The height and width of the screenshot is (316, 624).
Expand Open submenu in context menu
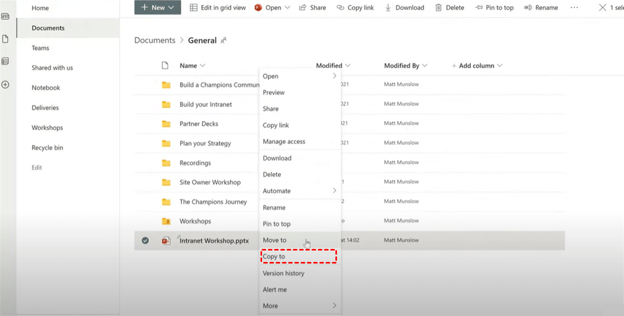pos(334,76)
